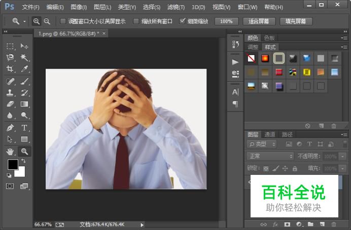351x230 pixels.
Task: Select the Eyedropper tool
Action: click(24, 69)
